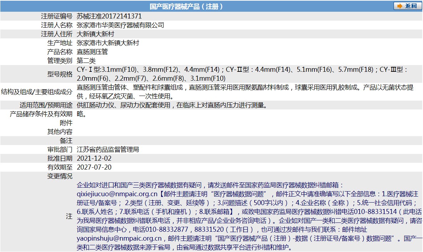This screenshot has width=423, height=252.
Task: Select production address 张家港市大新镇大新村
Action: 108,43
